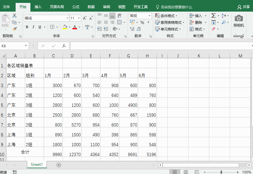Switch to the 插入 ribbon tab
Screen dimensions: 253x174
[x=38, y=7]
